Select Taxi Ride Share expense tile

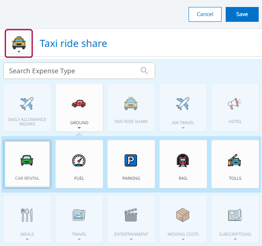coord(131,107)
